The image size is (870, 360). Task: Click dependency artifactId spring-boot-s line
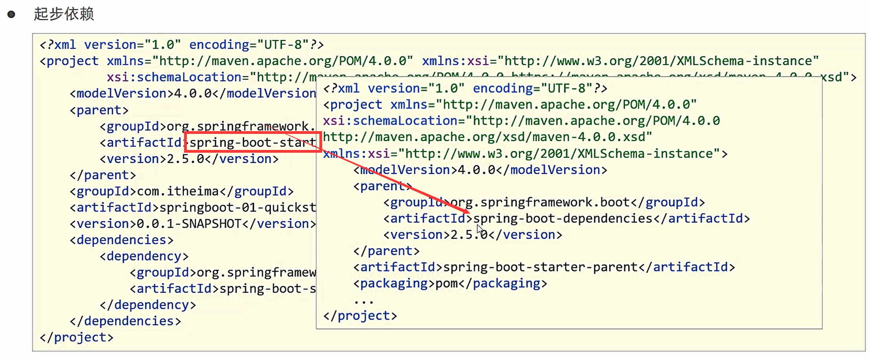coord(223,289)
